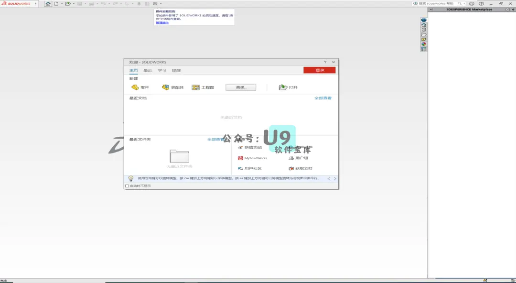
Task: Click the 无最近文件夹 folder placeholder
Action: 179,156
